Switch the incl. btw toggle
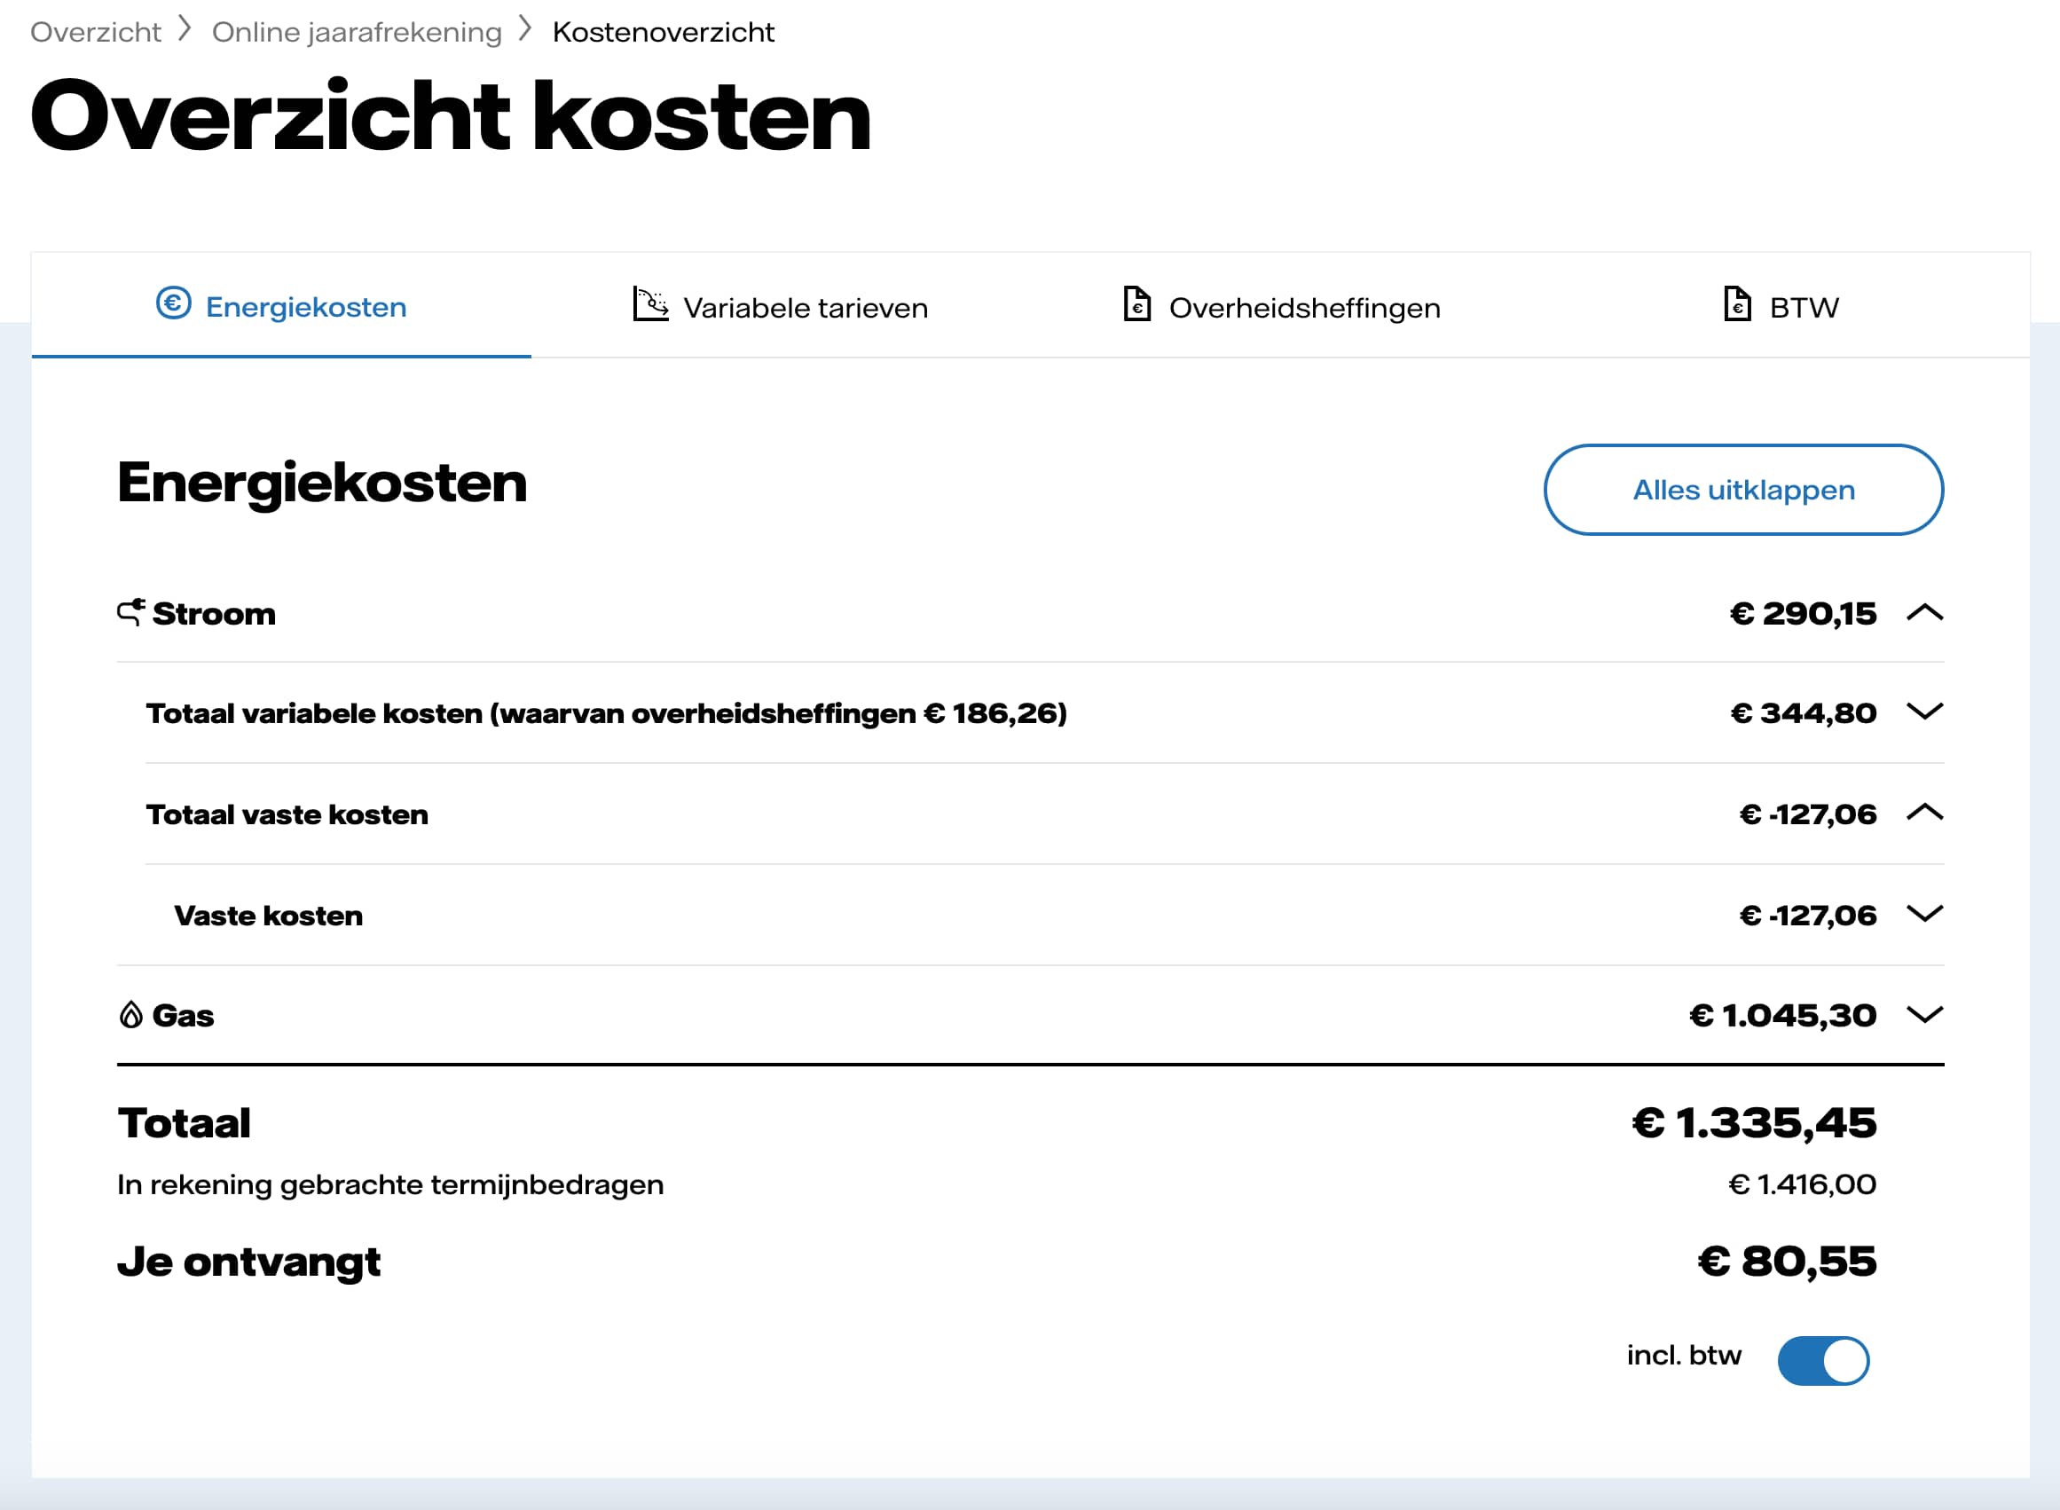The height and width of the screenshot is (1510, 2060). pos(1824,1359)
